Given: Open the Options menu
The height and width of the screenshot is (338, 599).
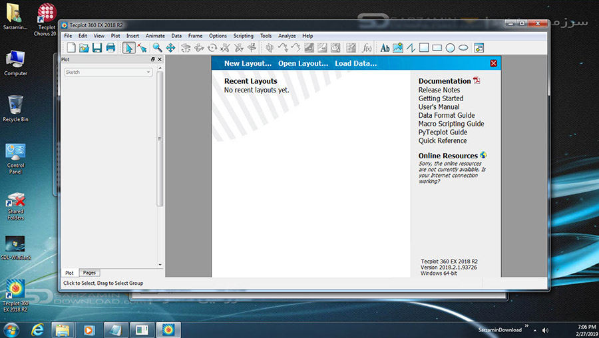Looking at the screenshot, I should (x=218, y=36).
